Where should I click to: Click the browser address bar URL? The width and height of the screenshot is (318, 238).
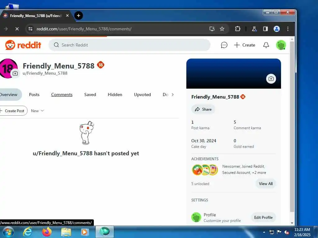point(84,29)
